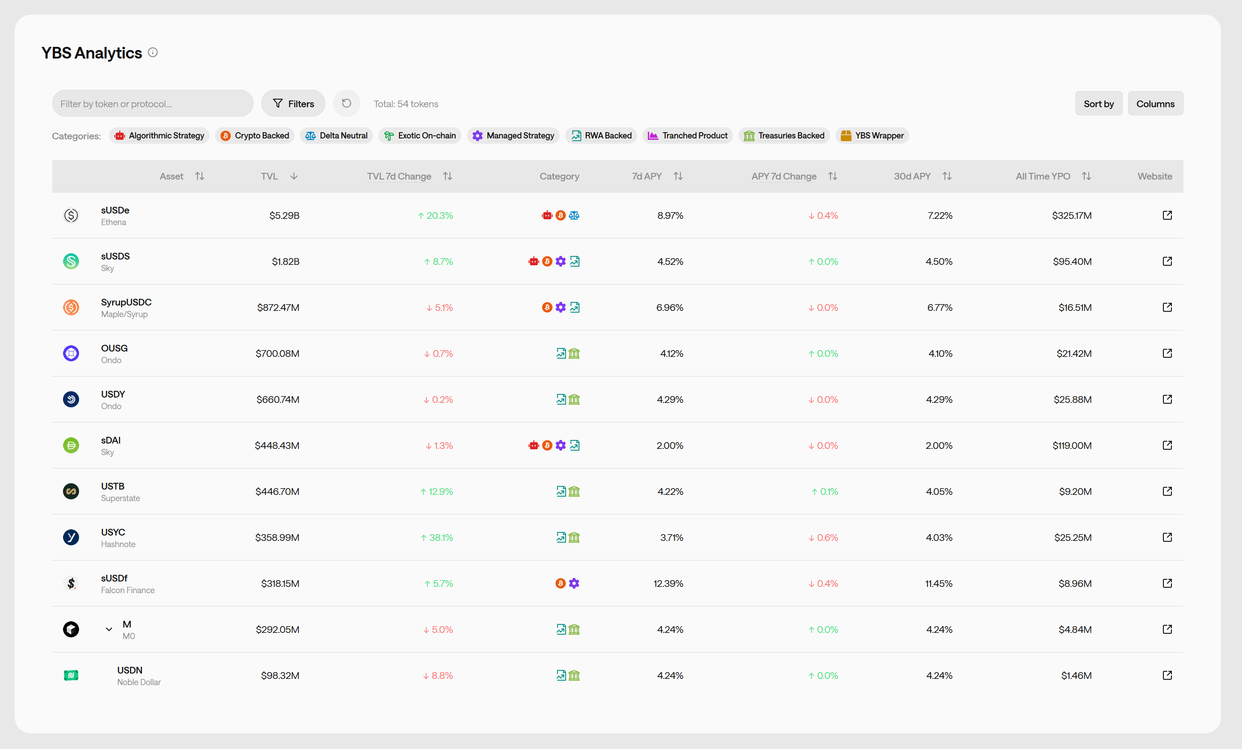
Task: Sort by All Time YPO arrows
Action: coord(1086,176)
